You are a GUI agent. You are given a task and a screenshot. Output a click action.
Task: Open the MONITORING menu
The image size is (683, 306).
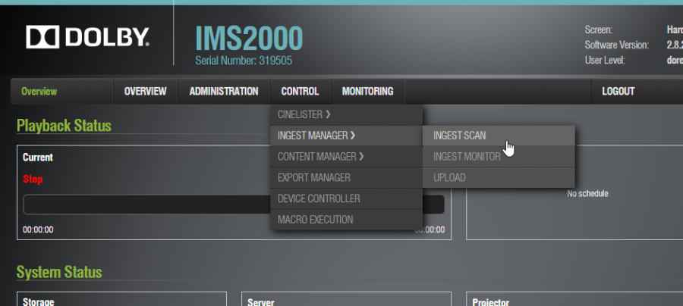tap(367, 92)
